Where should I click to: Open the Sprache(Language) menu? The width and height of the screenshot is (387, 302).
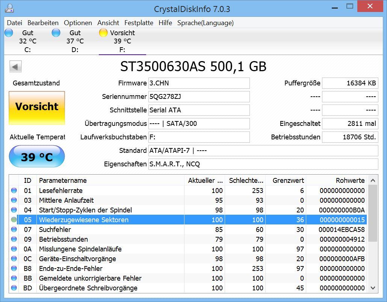[206, 23]
